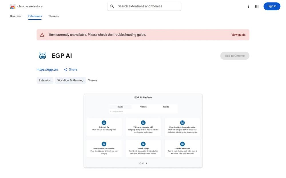The width and height of the screenshot is (286, 178).
Task: Click the Phân tích CV card icon
Action: click(104, 122)
